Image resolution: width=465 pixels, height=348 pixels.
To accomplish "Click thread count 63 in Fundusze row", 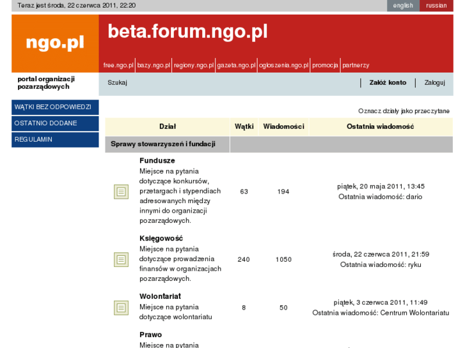I will pos(244,192).
